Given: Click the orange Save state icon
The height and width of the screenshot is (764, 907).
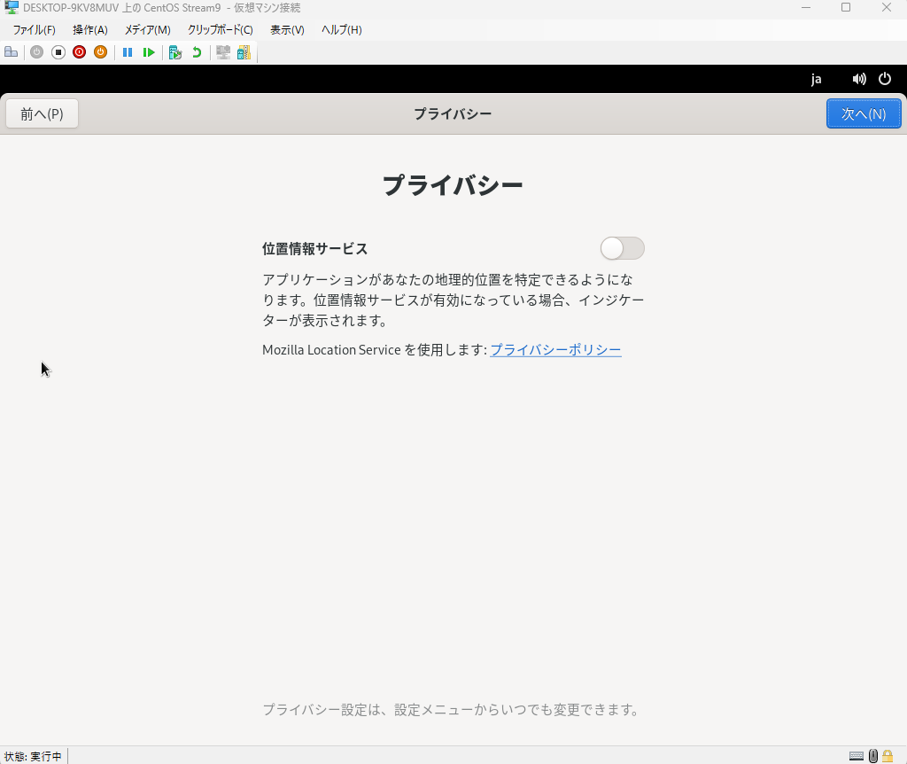Looking at the screenshot, I should pyautogui.click(x=100, y=52).
